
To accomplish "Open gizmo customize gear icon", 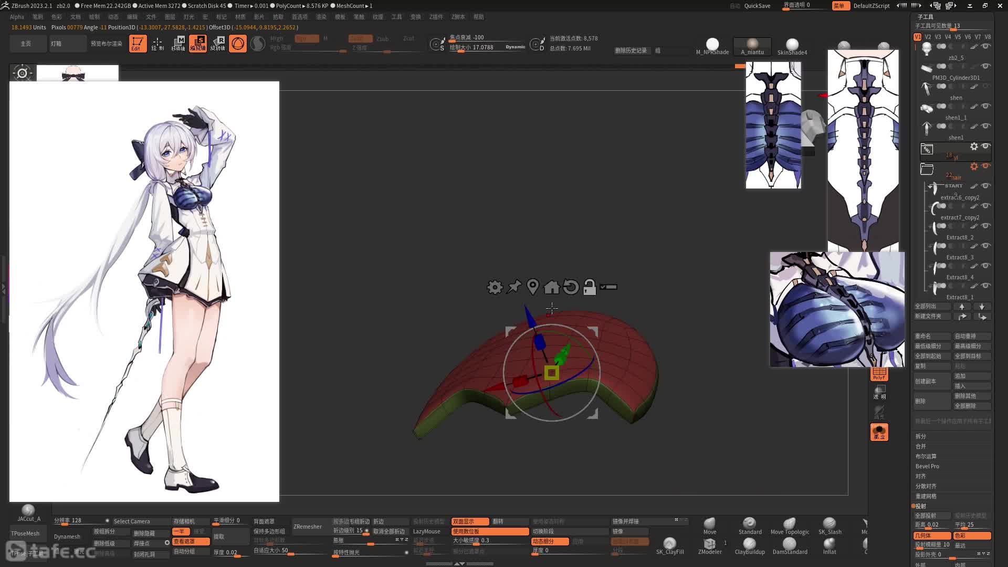I will pyautogui.click(x=495, y=287).
